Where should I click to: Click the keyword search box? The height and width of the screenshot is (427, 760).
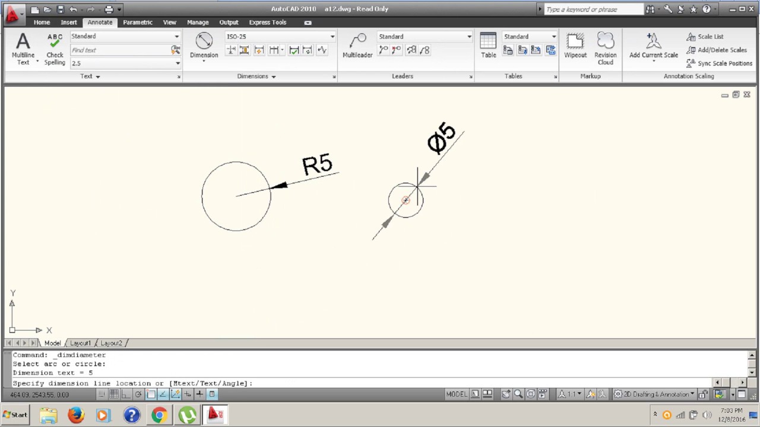tap(594, 9)
